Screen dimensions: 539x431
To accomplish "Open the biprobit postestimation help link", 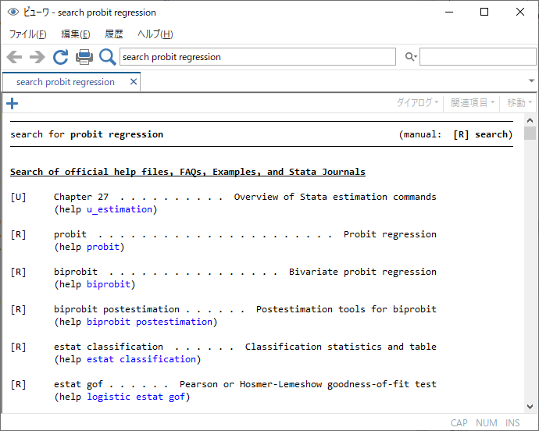I will coord(149,322).
